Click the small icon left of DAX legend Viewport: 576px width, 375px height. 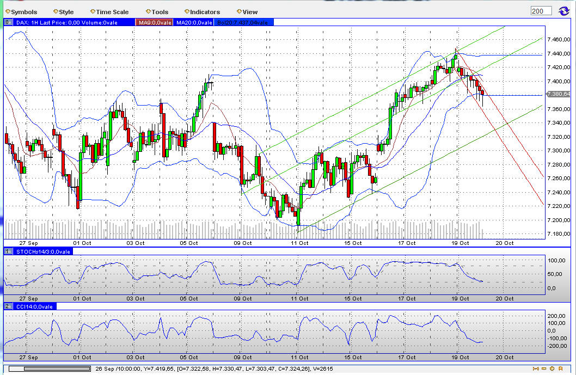[x=8, y=22]
